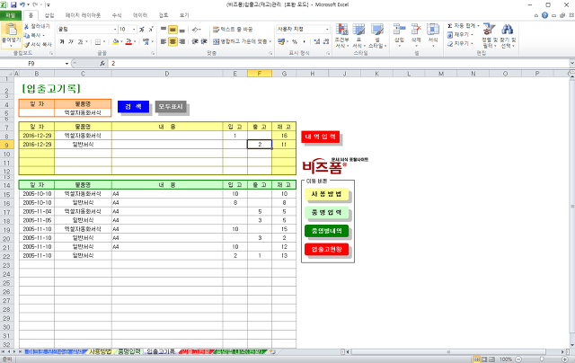The image size is (575, 363).
Task: Click the zoom out minus button
Action: click(518, 359)
